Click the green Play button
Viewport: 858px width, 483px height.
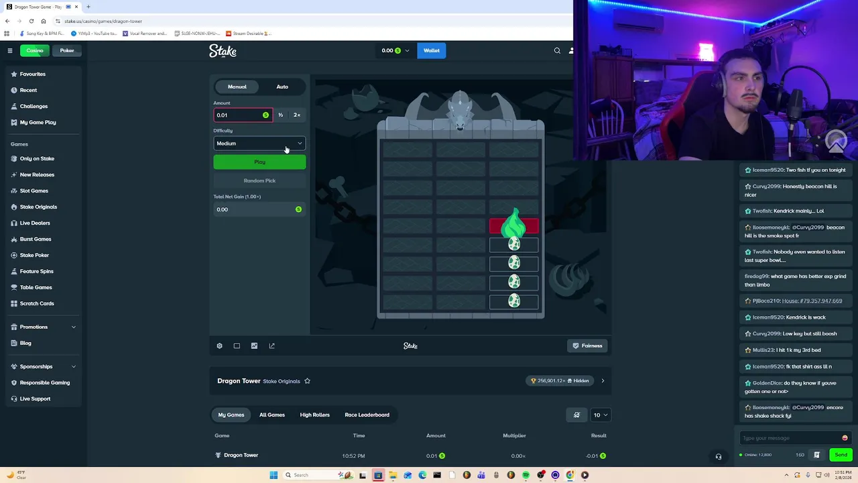pos(259,162)
